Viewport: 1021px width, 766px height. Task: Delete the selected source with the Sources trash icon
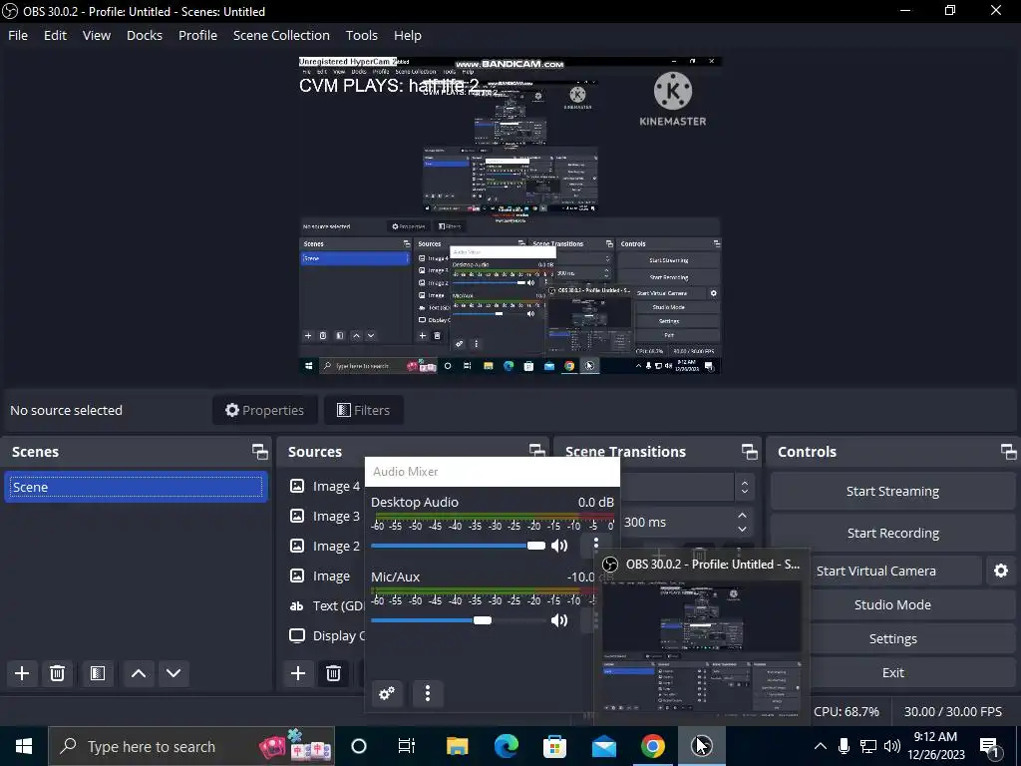(x=333, y=673)
